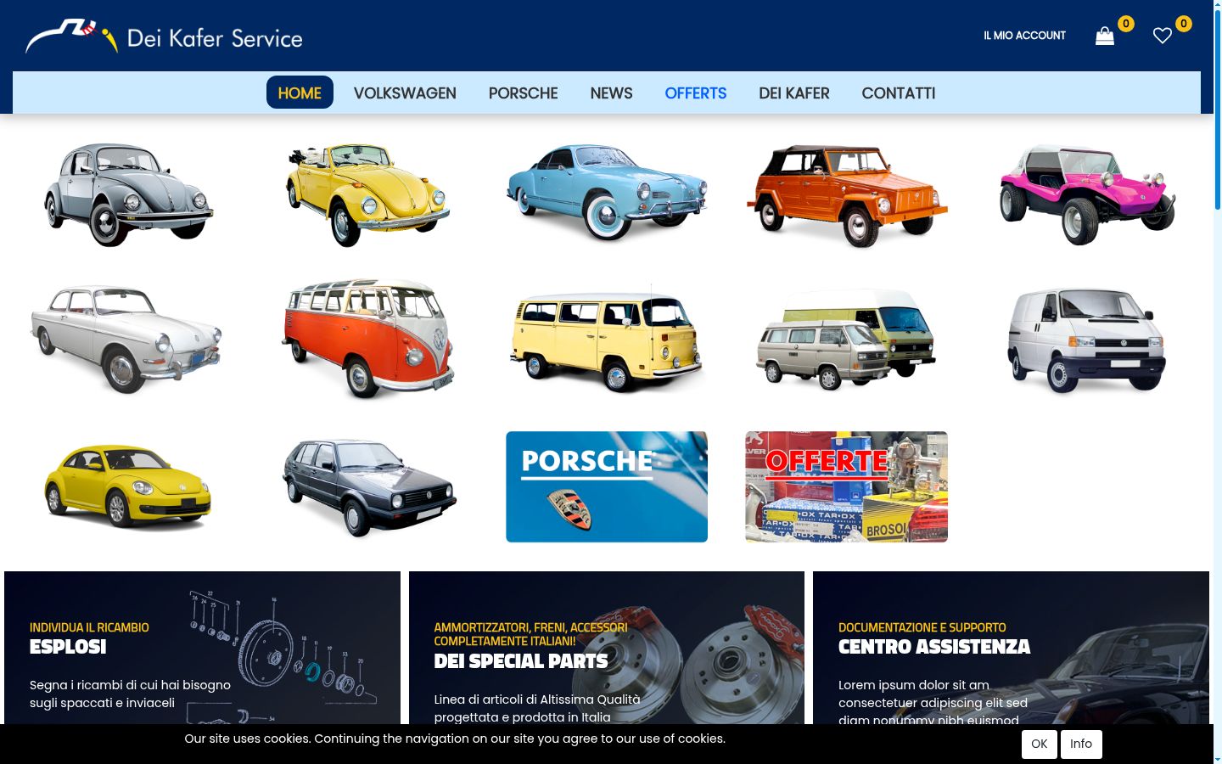Select the grey VW Golf hatchback
This screenshot has width=1222, height=764.
[367, 486]
